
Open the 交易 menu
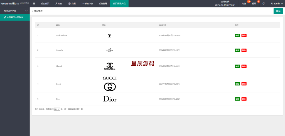[x=72, y=3]
